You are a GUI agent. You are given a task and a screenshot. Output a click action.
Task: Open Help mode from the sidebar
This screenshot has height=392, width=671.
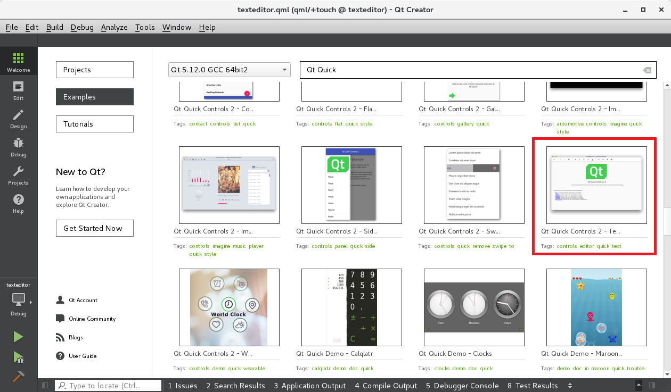point(18,203)
